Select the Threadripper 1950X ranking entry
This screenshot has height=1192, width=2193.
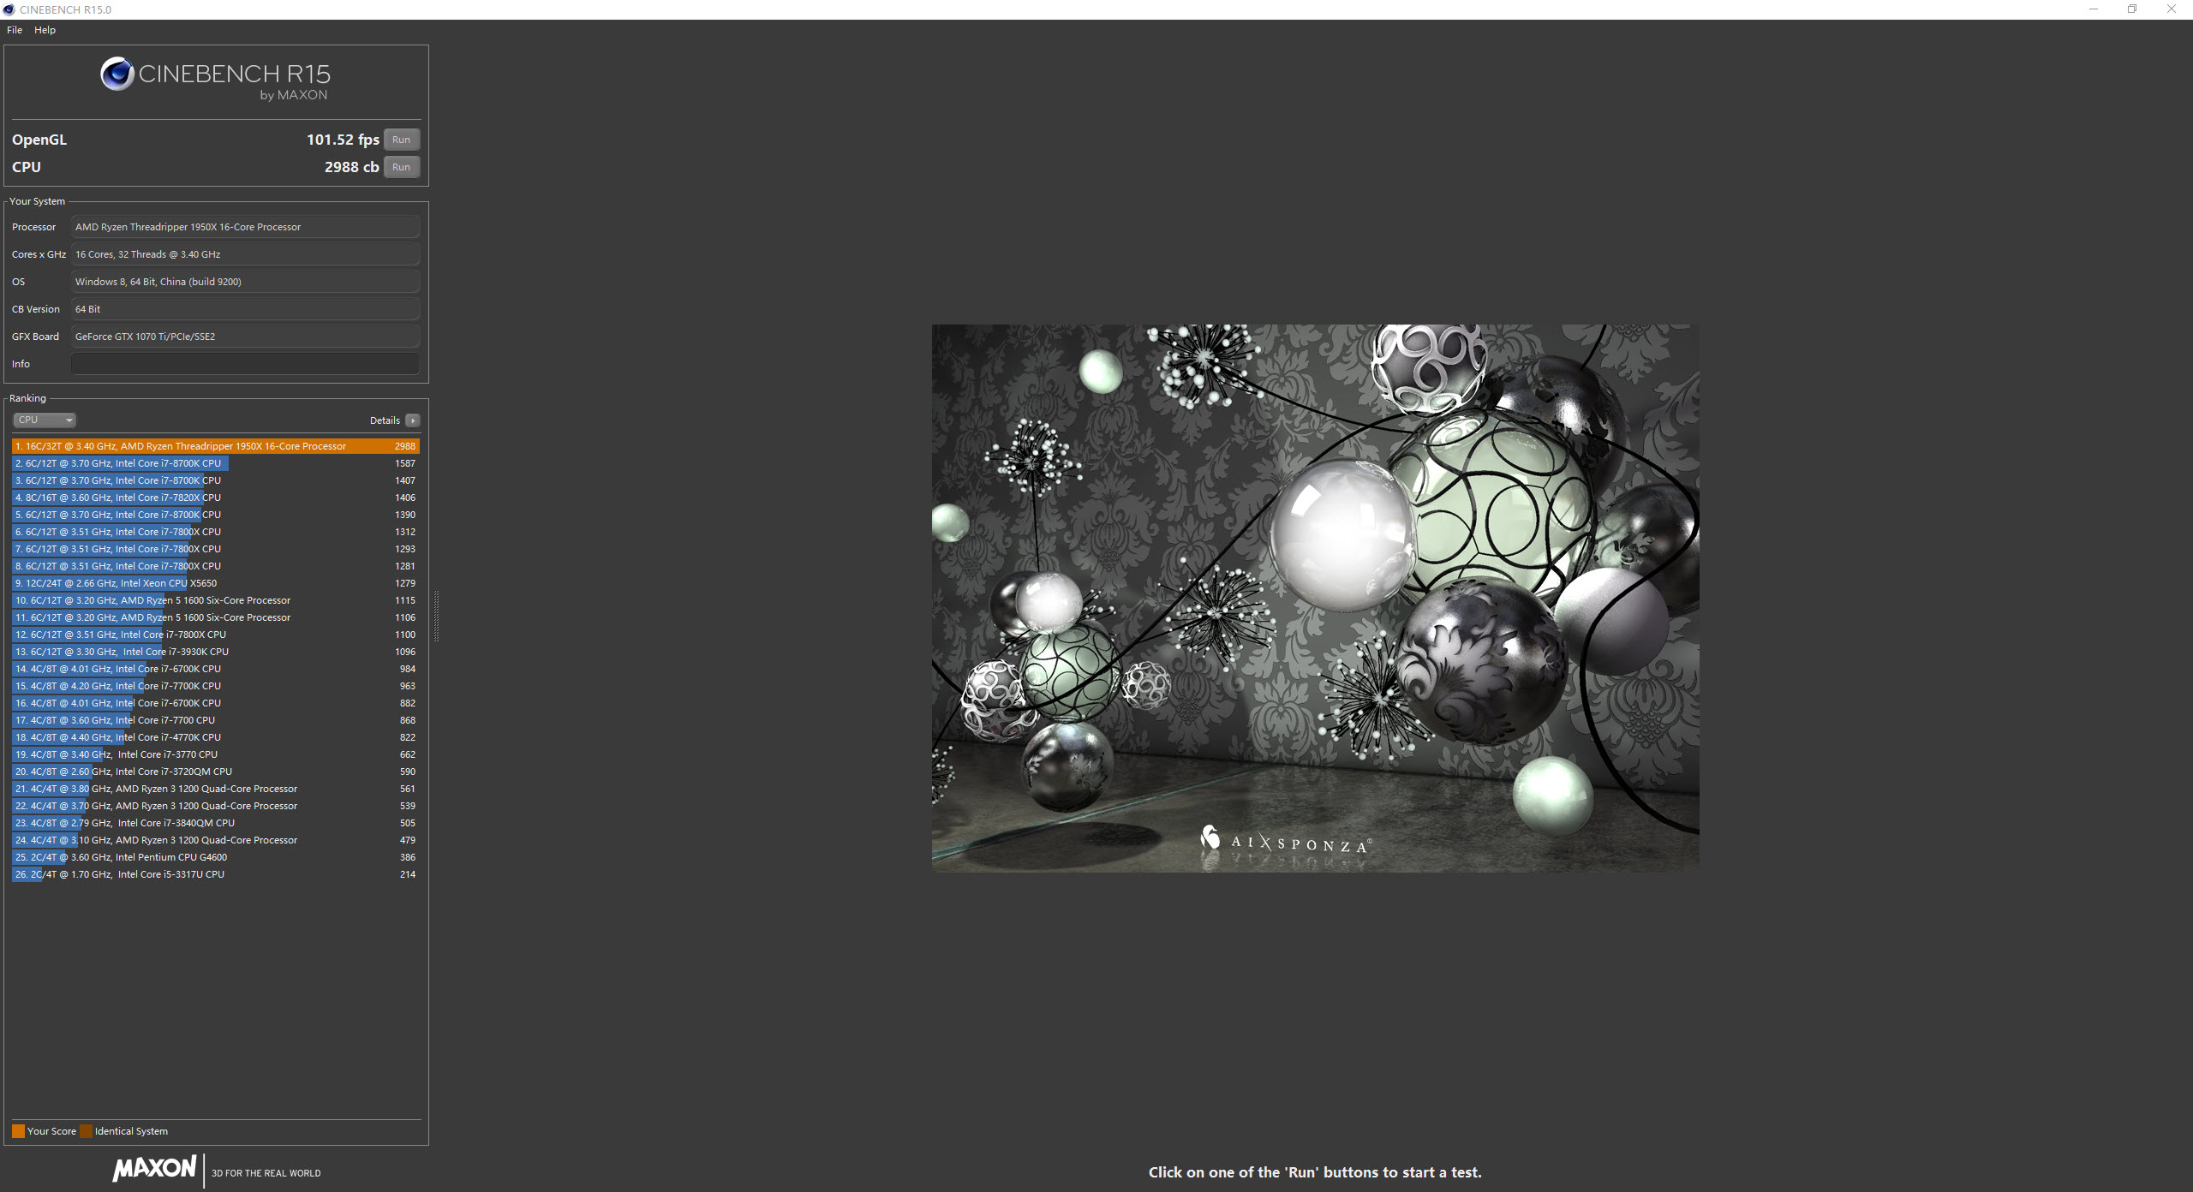click(215, 446)
